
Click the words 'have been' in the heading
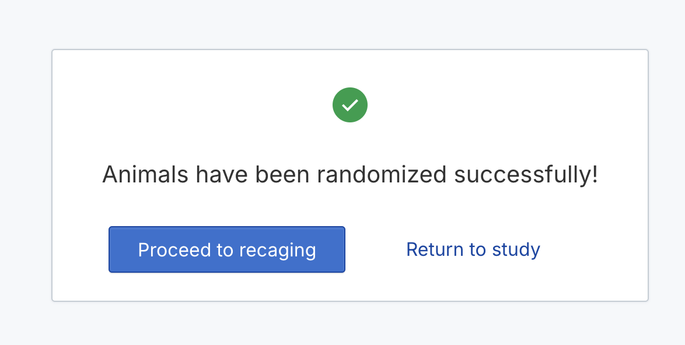[253, 174]
